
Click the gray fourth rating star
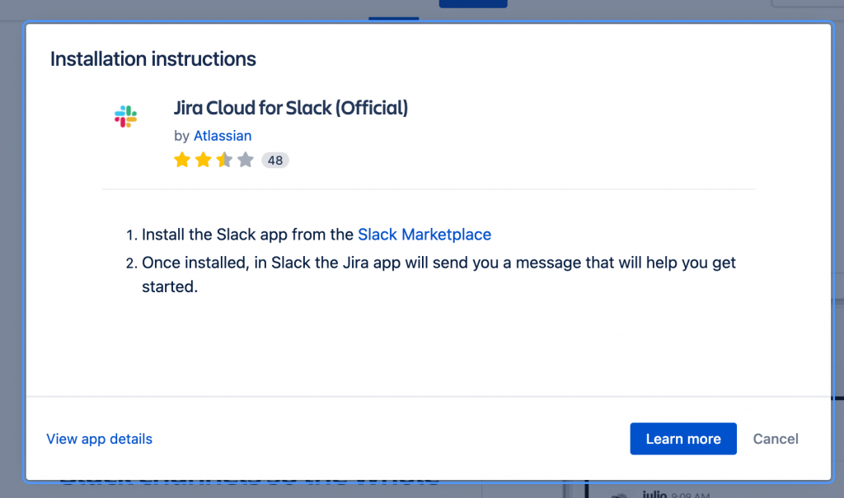click(x=245, y=161)
